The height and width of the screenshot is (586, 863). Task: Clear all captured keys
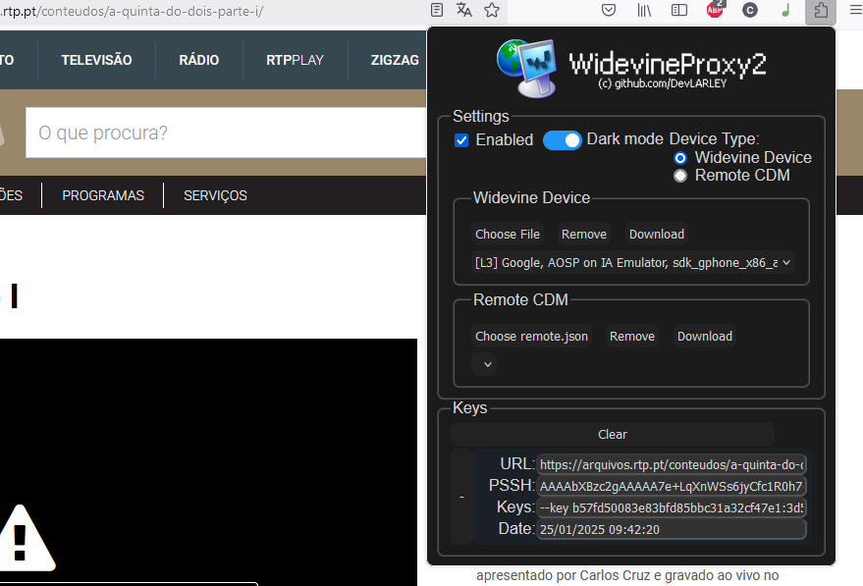(x=613, y=434)
